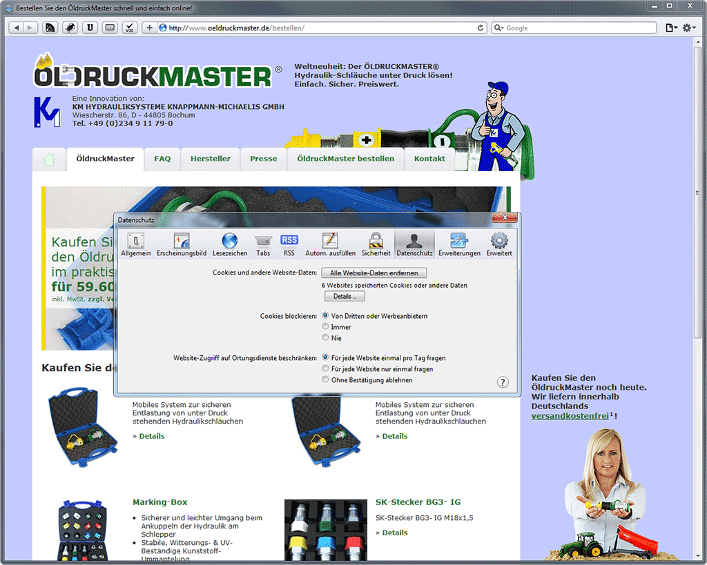Image resolution: width=707 pixels, height=565 pixels.
Task: Open the Marking-Box product link
Action: (159, 502)
